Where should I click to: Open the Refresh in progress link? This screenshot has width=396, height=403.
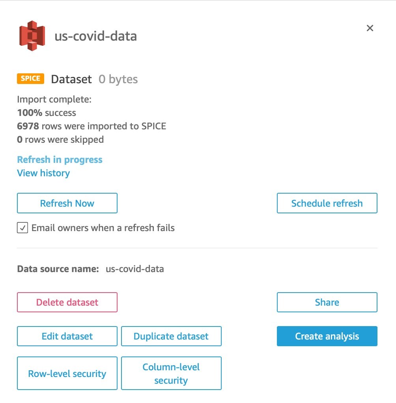click(60, 160)
